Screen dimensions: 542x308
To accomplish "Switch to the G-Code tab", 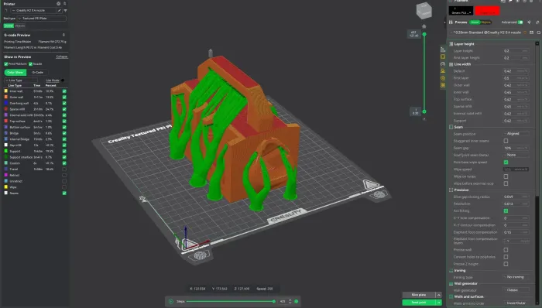I will point(38,72).
